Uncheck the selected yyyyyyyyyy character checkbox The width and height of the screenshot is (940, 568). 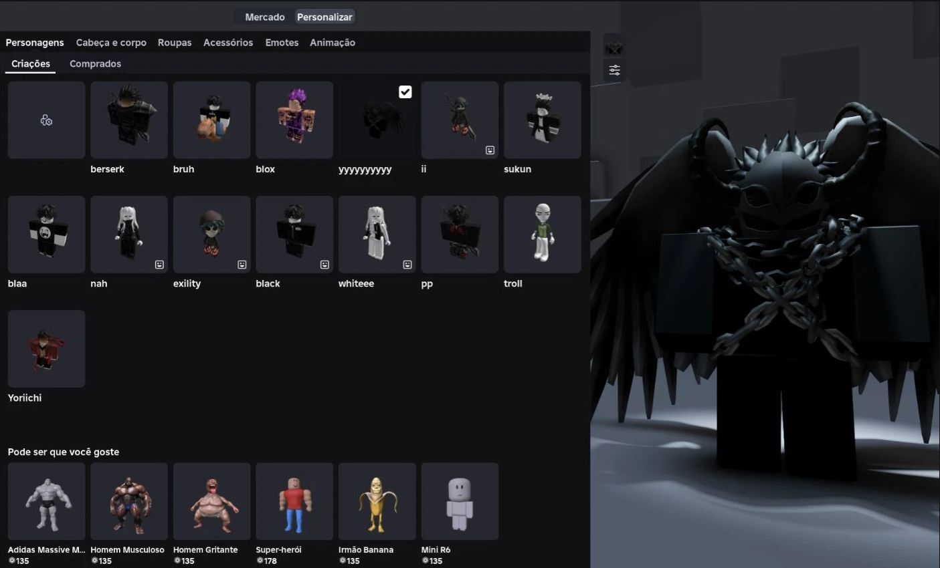pyautogui.click(x=405, y=92)
